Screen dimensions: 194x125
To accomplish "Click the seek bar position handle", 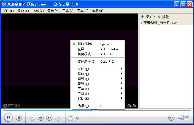I will pyautogui.click(x=95, y=110).
